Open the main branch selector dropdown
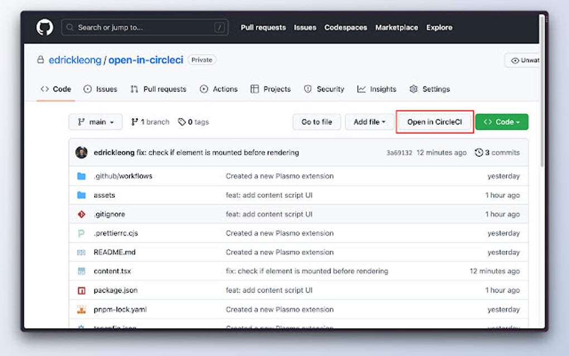This screenshot has width=569, height=356. [95, 122]
